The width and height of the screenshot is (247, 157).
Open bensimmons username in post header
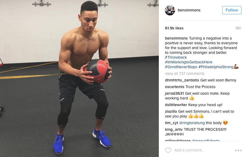(189, 10)
